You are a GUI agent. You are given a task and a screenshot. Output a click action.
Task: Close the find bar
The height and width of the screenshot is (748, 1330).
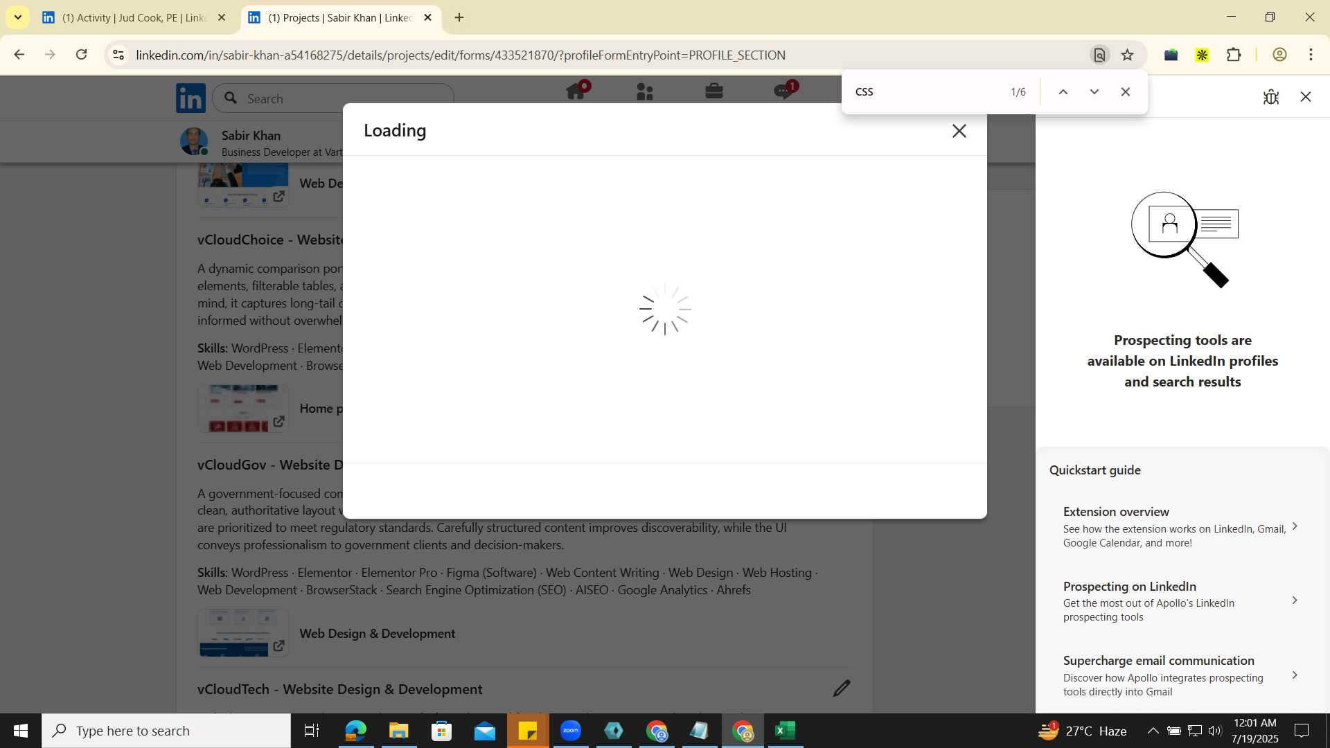point(1125,91)
